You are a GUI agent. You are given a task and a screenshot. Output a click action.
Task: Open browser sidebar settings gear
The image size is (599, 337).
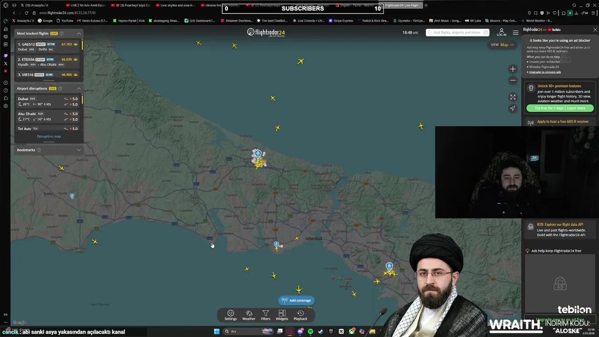6,106
